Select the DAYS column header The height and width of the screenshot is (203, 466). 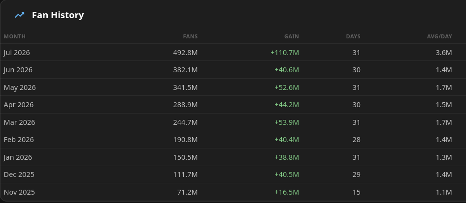(353, 36)
